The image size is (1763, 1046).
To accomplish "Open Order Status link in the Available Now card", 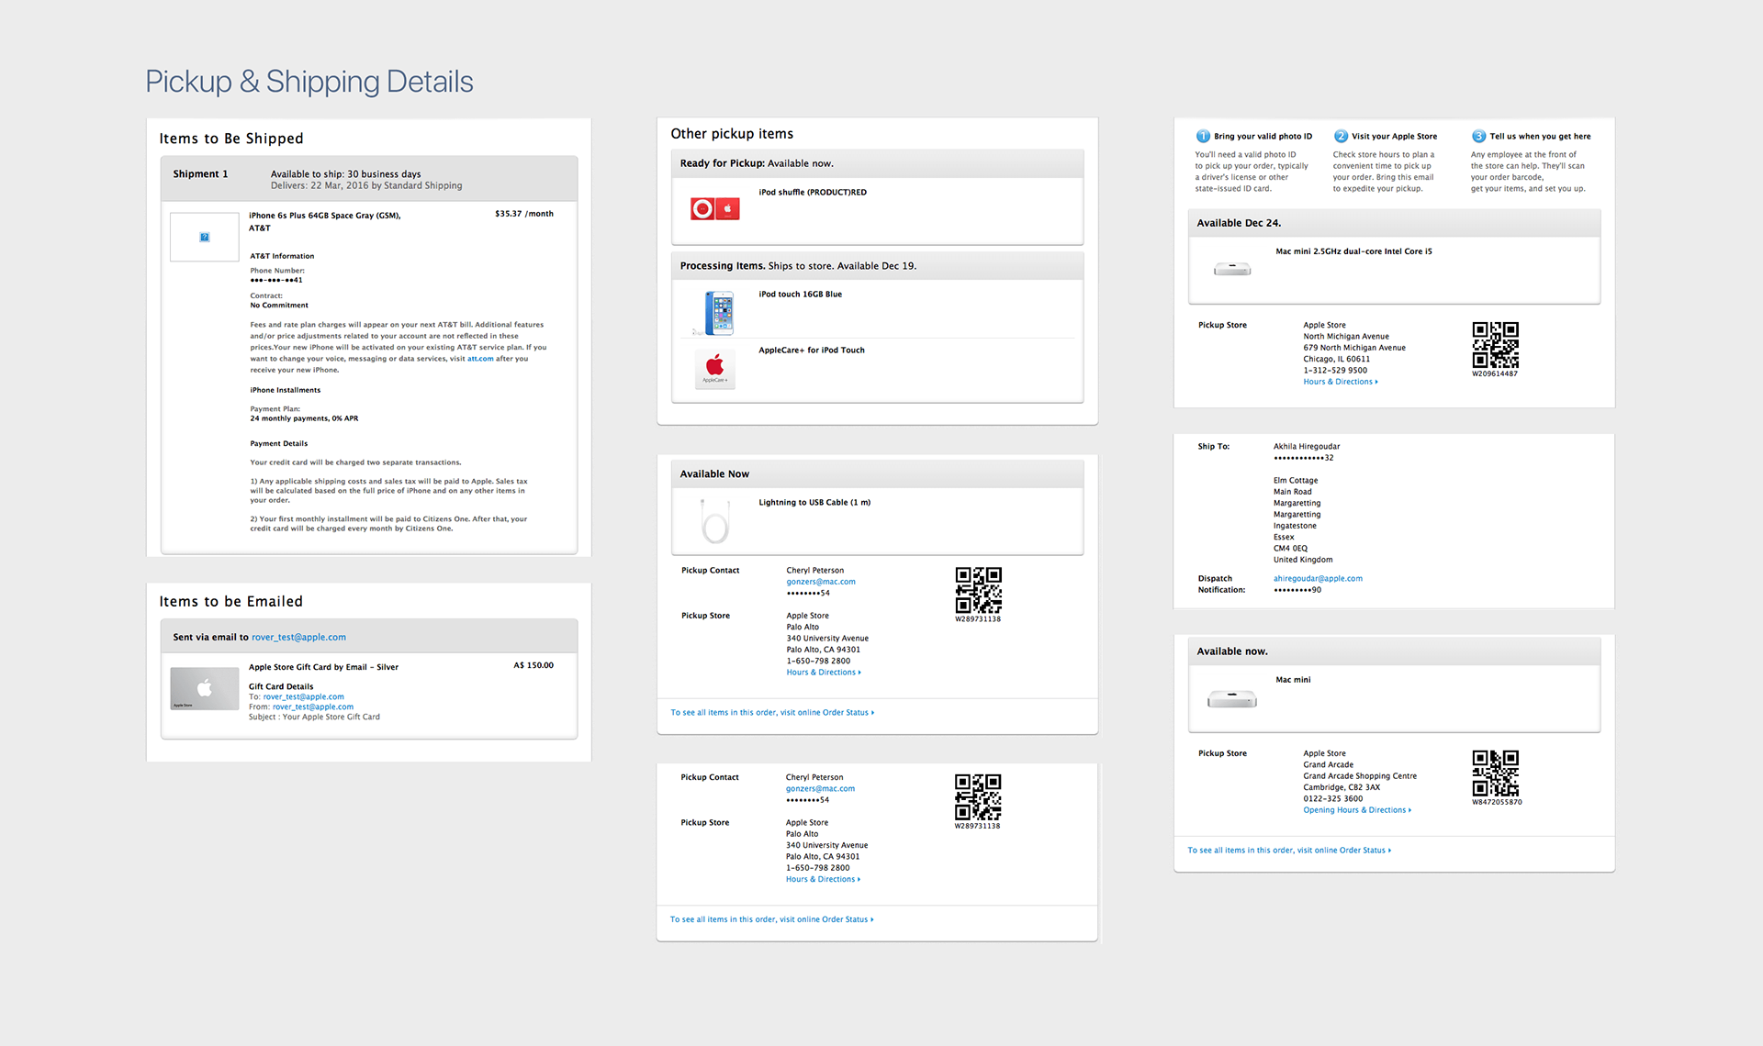I will point(772,712).
